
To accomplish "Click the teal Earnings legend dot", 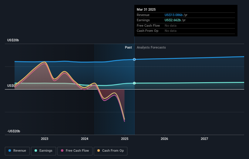I will [x=36, y=151].
